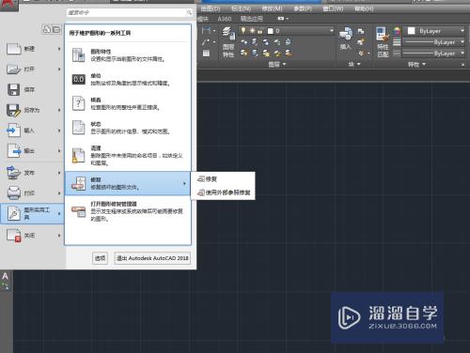Click the Publish (发布) icon
470x353 pixels.
(x=14, y=173)
